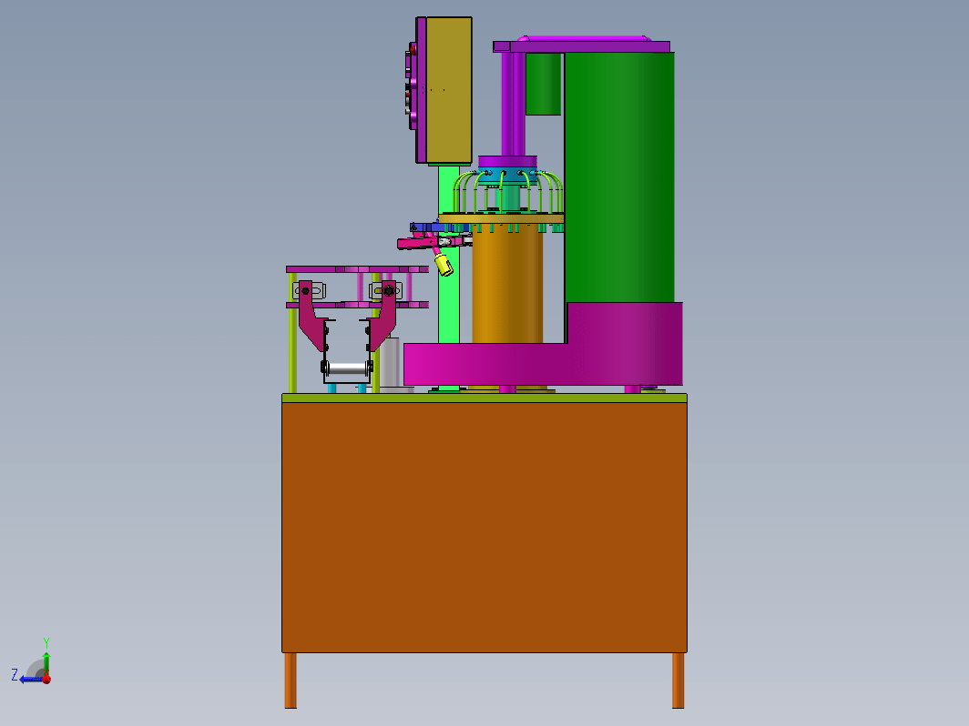Select the gray cylinder beside the fixture
This screenshot has width=969, height=726.
pos(390,363)
